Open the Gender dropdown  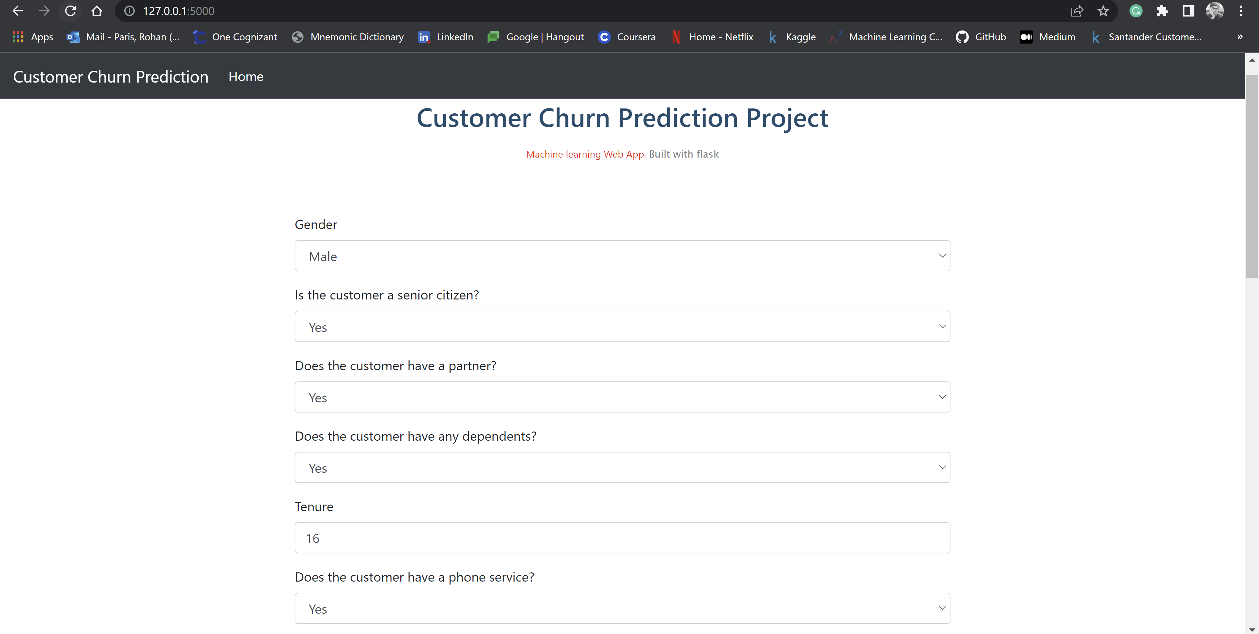[x=622, y=256]
